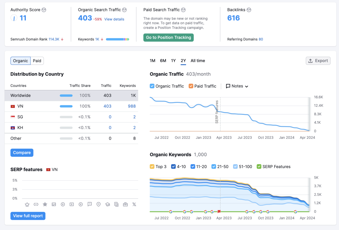The image size is (339, 230).
Task: Click the red flag marker on keywords chart
Action: (x=219, y=211)
